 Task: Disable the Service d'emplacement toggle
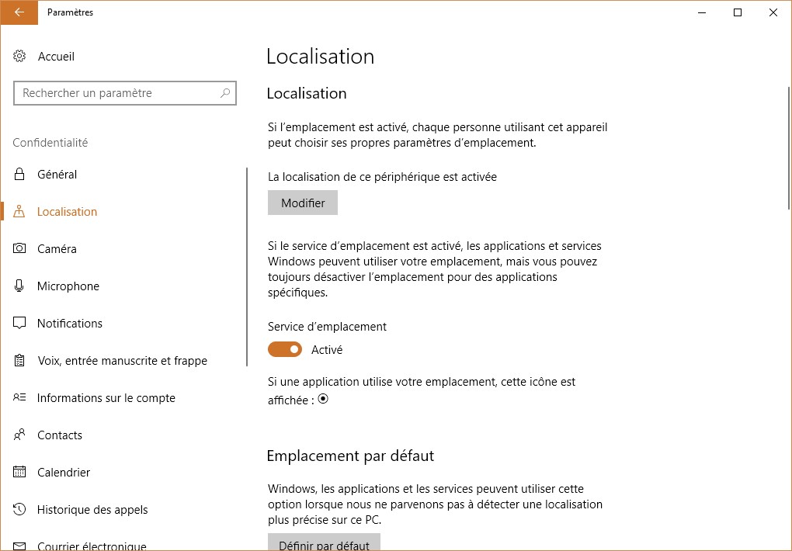point(285,350)
